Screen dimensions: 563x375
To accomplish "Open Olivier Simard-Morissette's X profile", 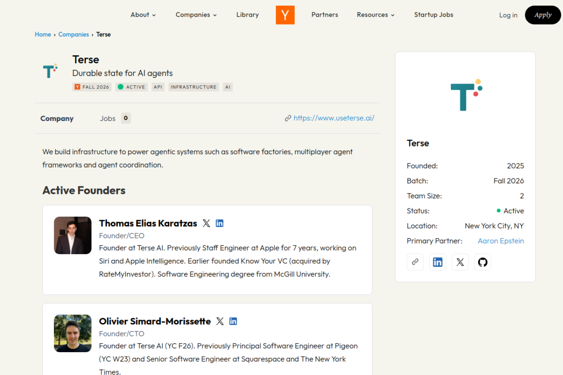I will [220, 321].
